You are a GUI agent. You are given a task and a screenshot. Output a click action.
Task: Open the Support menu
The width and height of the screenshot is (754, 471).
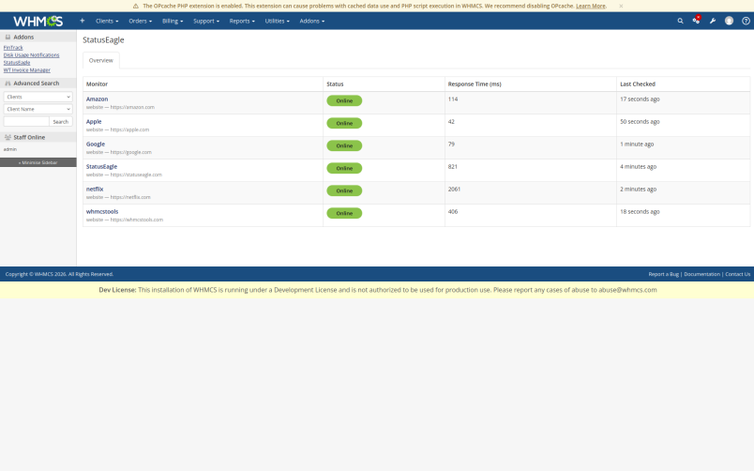point(206,22)
